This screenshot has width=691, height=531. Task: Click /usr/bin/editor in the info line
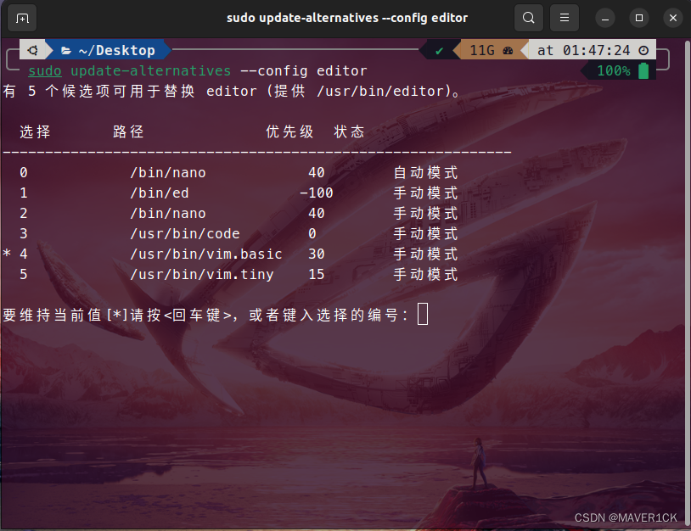[381, 91]
